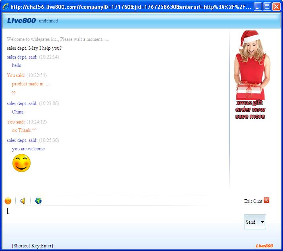
Task: Toggle the chat sound speaker icon
Action: click(x=23, y=200)
